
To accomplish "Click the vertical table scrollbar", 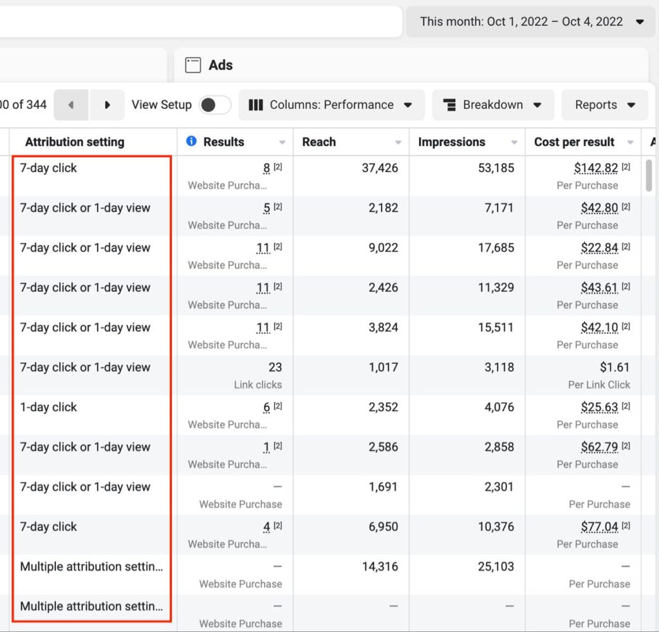I will (x=650, y=175).
